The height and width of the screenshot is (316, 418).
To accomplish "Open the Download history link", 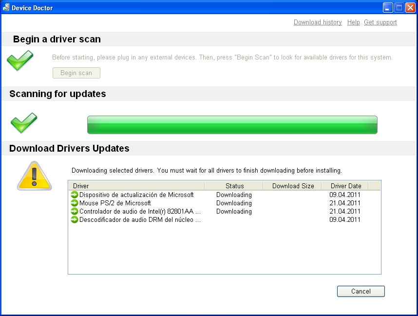I will point(318,22).
